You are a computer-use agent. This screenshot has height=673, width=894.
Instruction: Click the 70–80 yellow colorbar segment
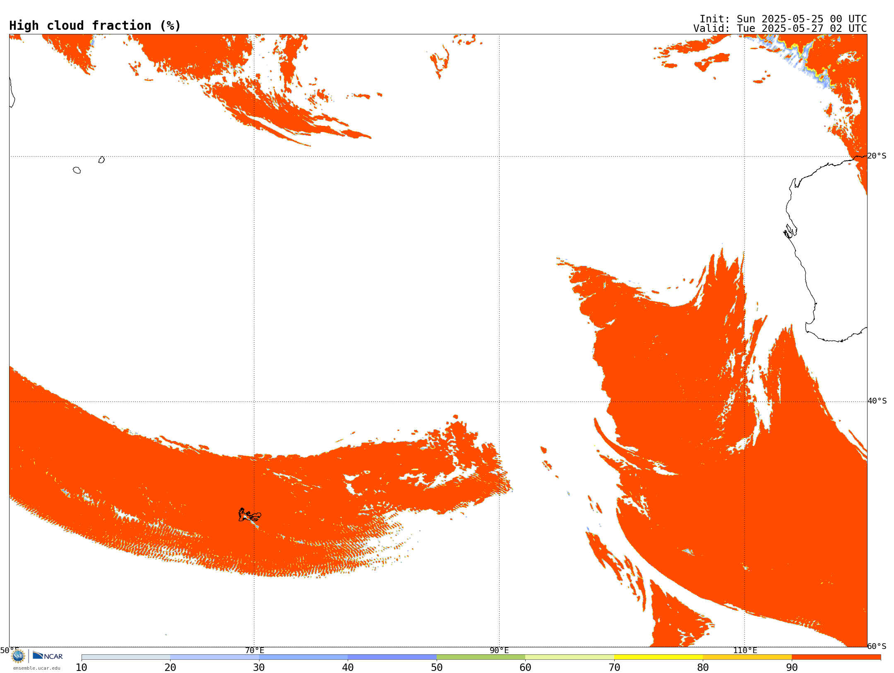coord(658,657)
